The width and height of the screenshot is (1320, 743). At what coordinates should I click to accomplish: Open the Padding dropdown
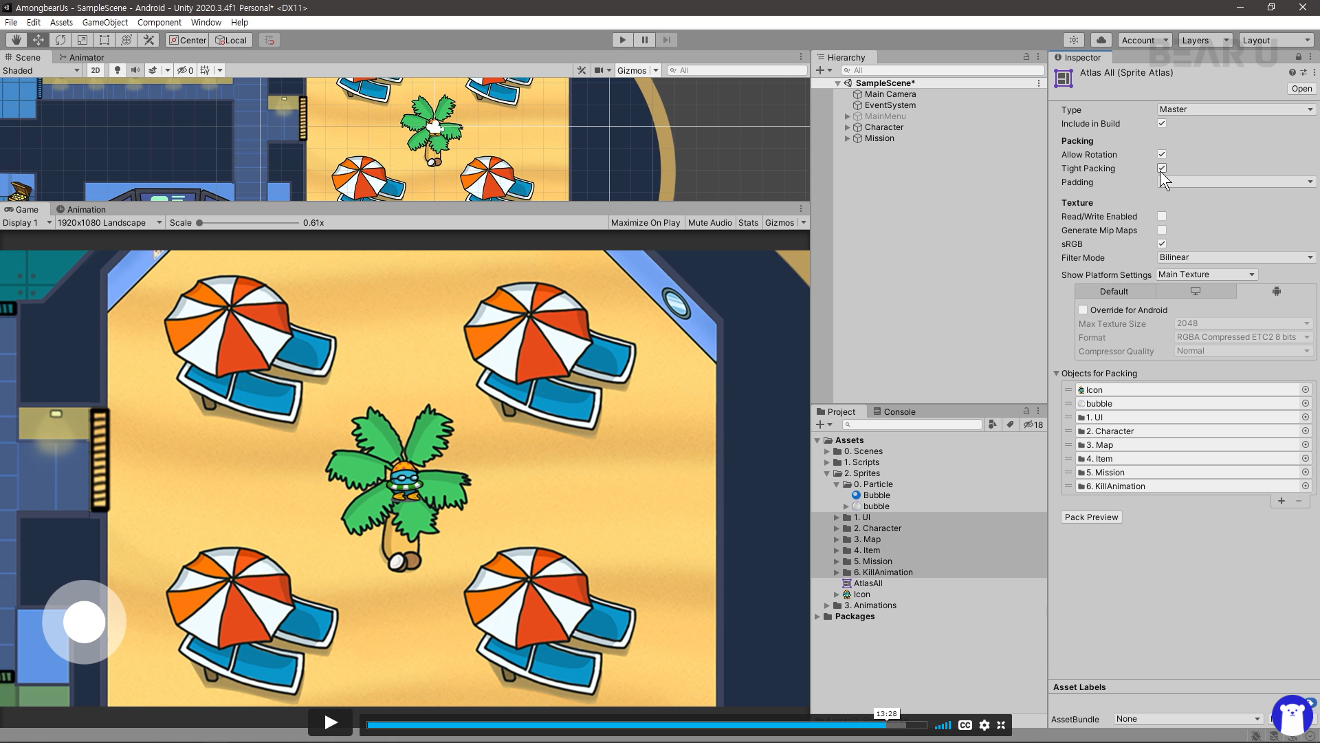(1236, 182)
